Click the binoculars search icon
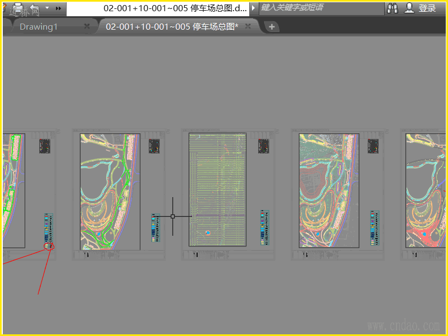Viewport: 448px width, 336px height. 393,8
